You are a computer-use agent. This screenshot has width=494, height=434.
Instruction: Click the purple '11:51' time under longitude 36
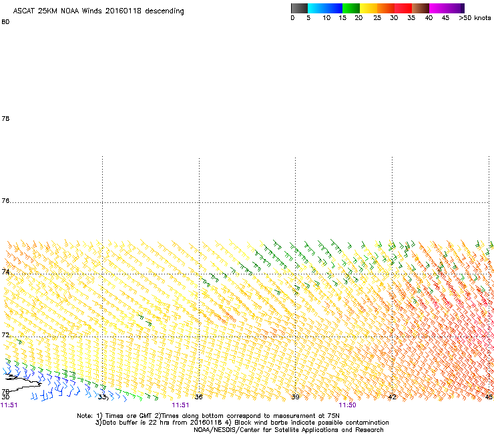click(x=180, y=405)
